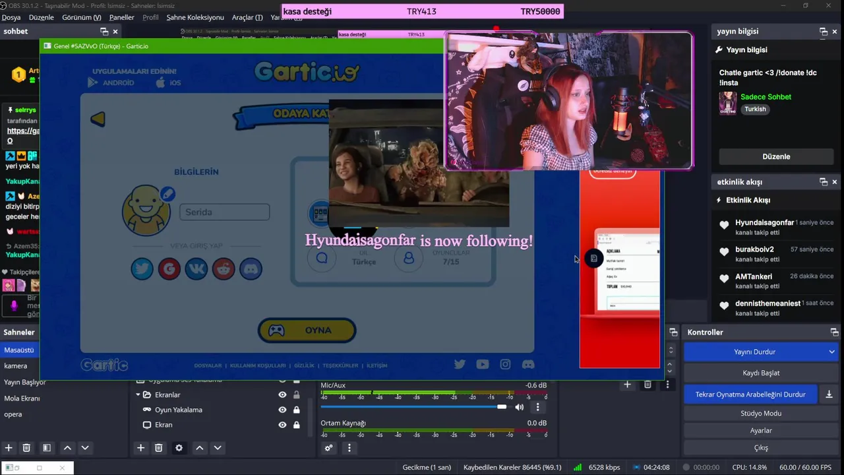Add a new scene in Sahneler panel
The image size is (844, 475).
[9, 448]
